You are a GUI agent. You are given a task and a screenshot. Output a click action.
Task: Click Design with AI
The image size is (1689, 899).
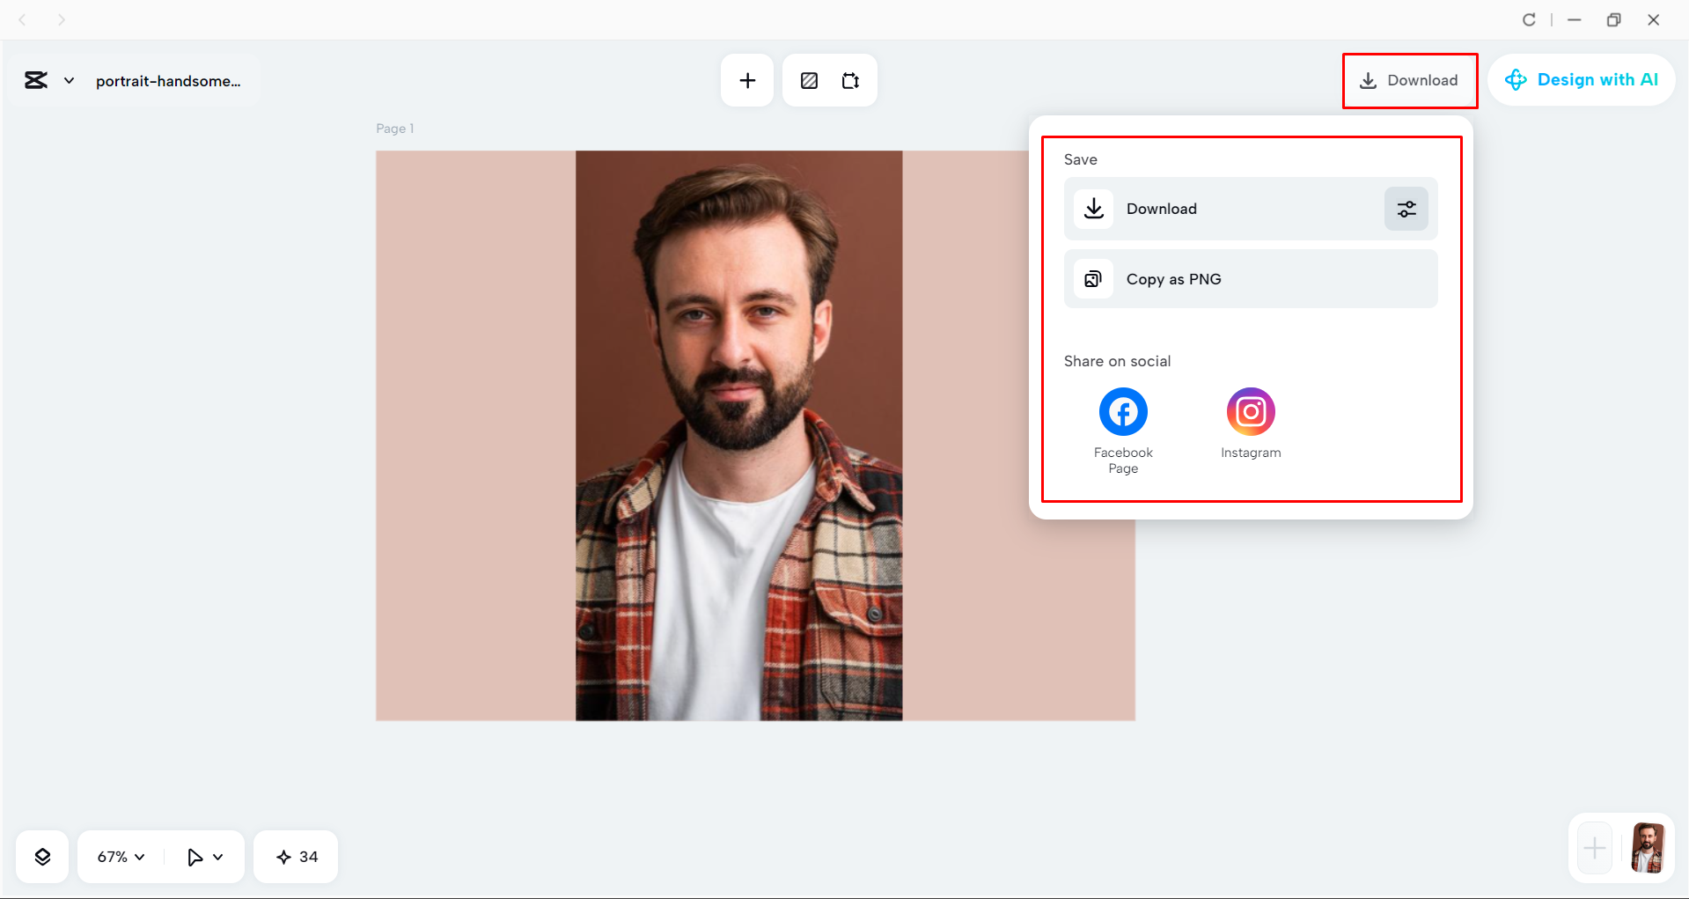[x=1582, y=79]
